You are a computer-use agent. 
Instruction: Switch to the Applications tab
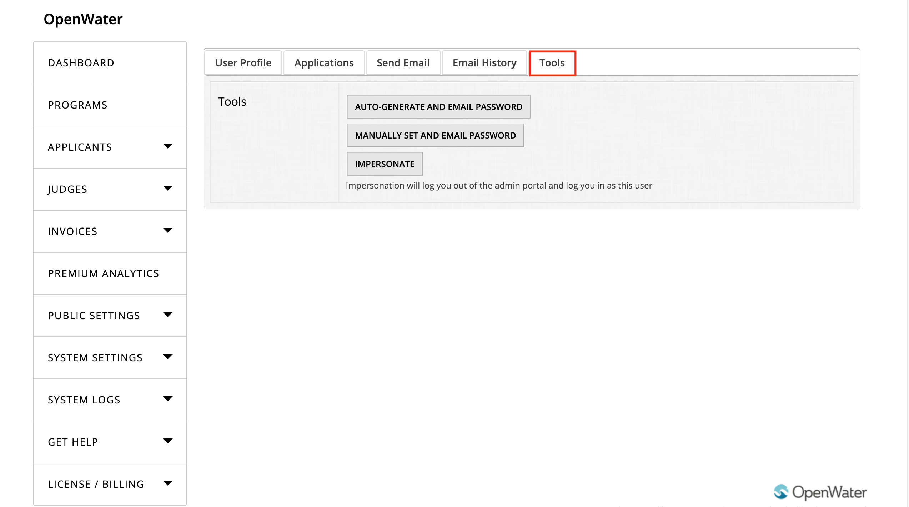pos(324,63)
